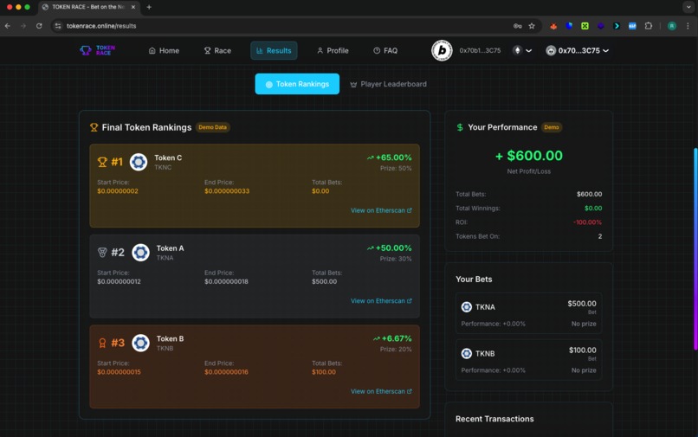Viewport: 698px width, 437px height.
Task: Click the dollar icon beside Your Performance
Action: pos(460,127)
